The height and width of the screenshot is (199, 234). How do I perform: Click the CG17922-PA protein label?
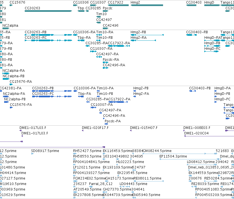119,99
